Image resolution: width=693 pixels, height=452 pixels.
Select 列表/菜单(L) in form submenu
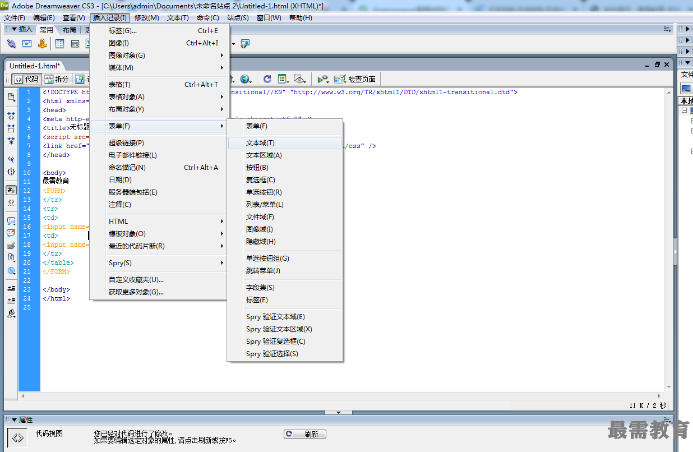pos(285,205)
